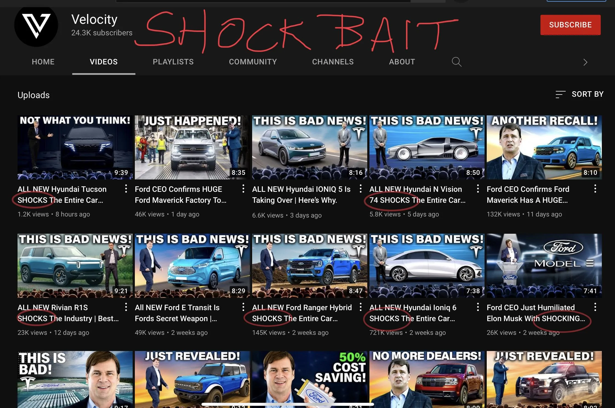615x408 pixels.
Task: Open 'ALL NEW Hyundai Tucson SHOCKS' video title
Action: point(62,195)
